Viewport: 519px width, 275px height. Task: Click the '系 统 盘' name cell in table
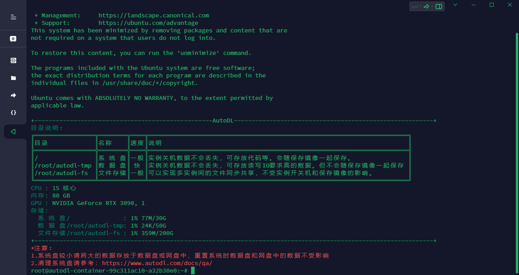click(112, 158)
